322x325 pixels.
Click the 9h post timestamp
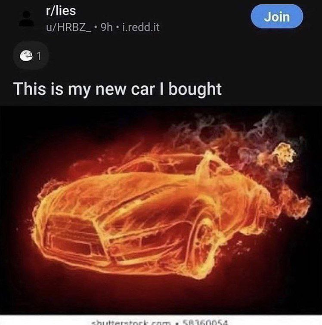[107, 28]
